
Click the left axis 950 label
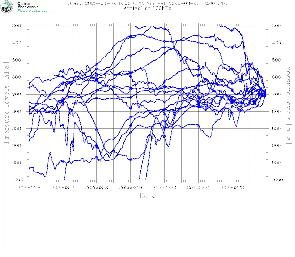[x=17, y=162]
